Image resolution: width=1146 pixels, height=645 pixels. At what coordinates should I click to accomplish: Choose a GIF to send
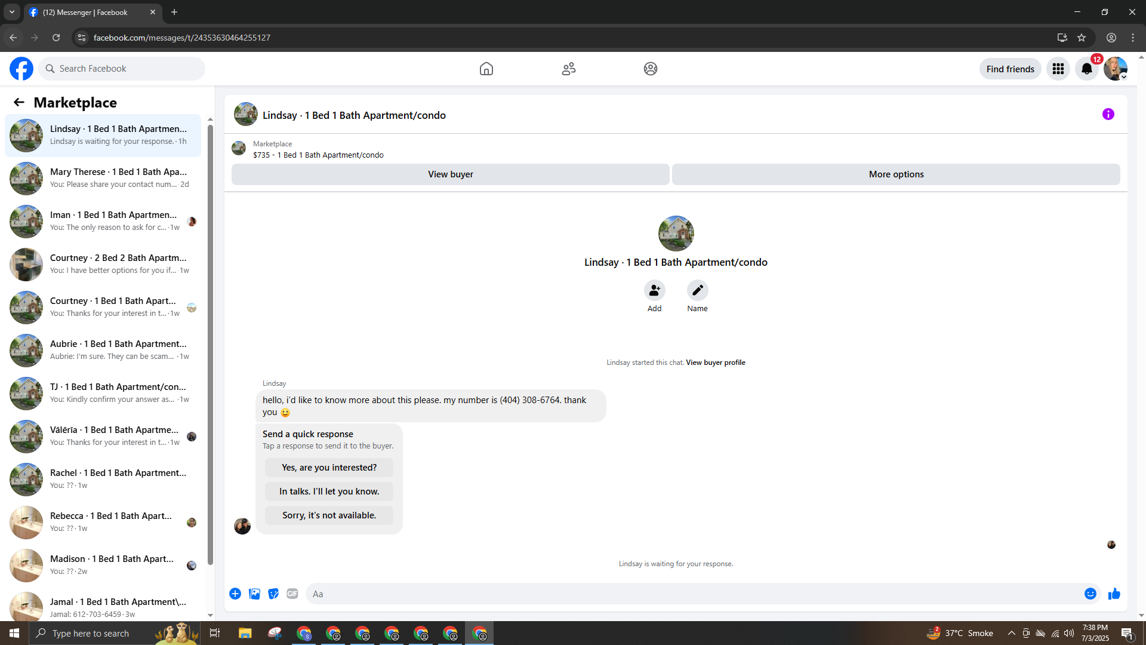click(x=292, y=594)
